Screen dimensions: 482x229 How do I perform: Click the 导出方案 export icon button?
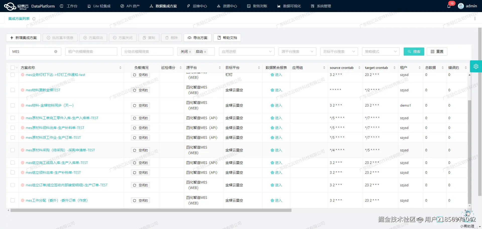point(198,38)
